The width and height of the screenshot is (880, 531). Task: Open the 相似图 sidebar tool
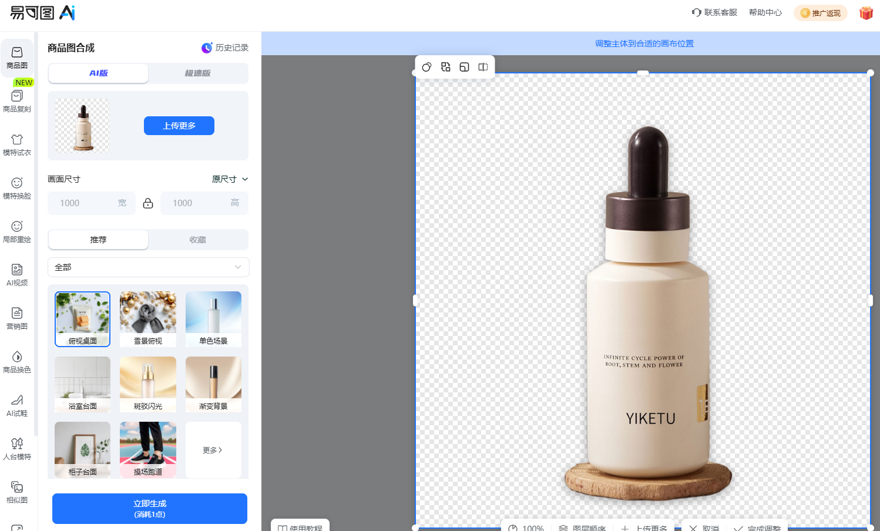17,492
